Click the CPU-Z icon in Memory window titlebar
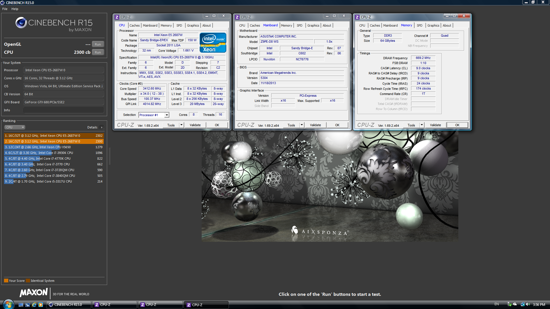Viewport: 550px width, 309px height. point(357,17)
